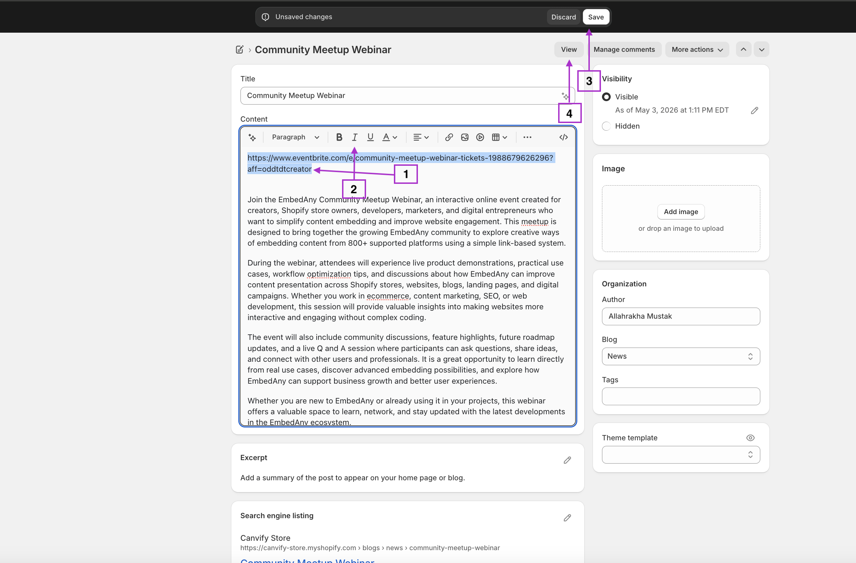
Task: Open Paragraph style dropdown
Action: [296, 137]
